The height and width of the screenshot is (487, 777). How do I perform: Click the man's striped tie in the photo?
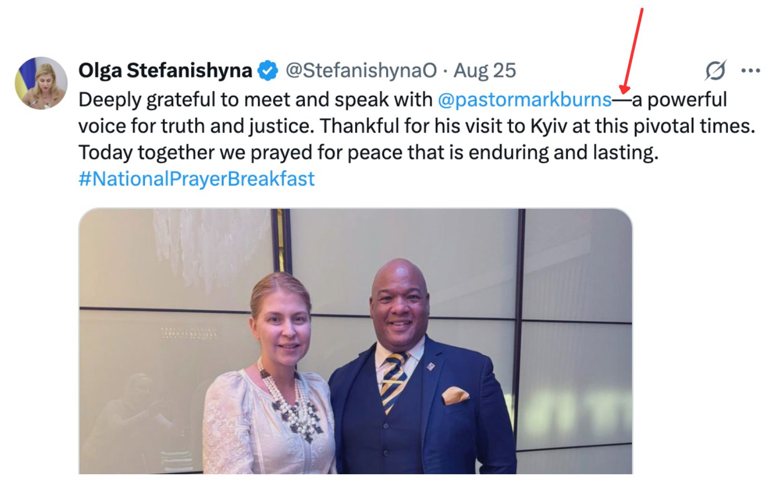tap(394, 381)
